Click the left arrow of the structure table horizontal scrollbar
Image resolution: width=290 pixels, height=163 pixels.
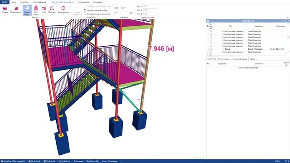(208, 54)
